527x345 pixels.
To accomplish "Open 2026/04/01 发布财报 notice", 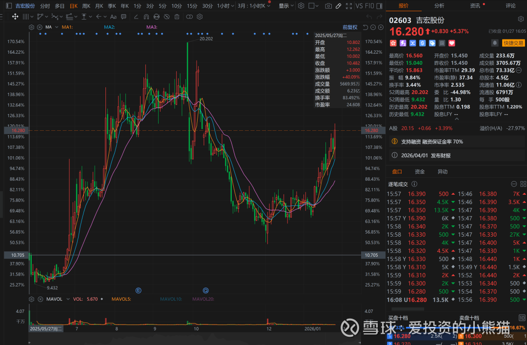I will click(x=457, y=155).
